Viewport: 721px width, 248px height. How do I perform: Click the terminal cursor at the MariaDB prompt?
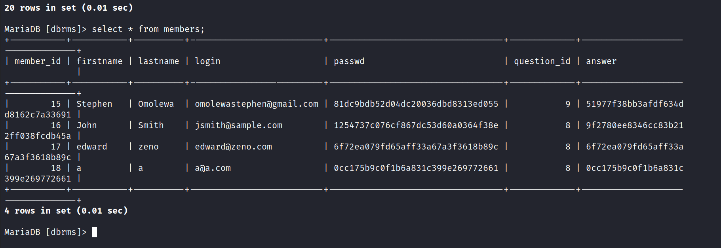(x=94, y=232)
